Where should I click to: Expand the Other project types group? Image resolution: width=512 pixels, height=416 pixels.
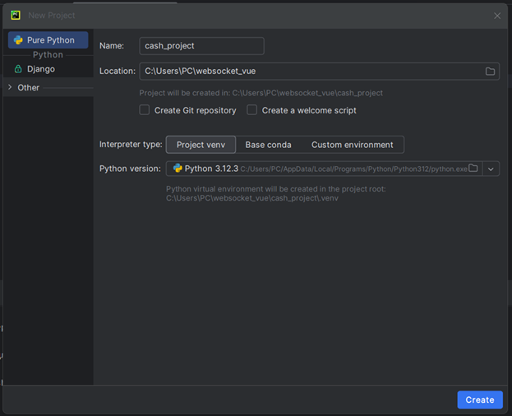click(x=10, y=87)
